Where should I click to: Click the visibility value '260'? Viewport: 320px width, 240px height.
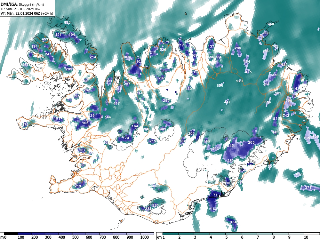click(266, 33)
